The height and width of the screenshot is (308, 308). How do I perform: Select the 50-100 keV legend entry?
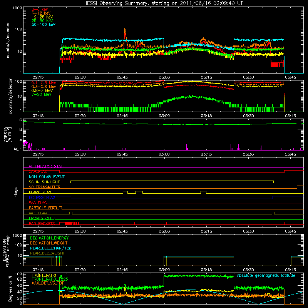tap(44, 25)
